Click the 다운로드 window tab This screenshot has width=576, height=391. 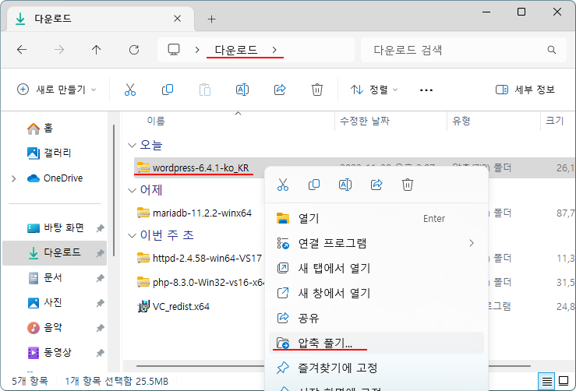pyautogui.click(x=100, y=19)
